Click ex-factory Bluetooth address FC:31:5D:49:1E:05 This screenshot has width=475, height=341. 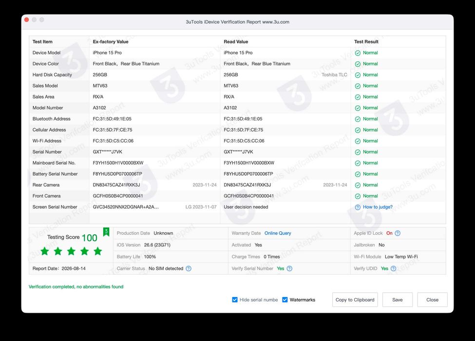(x=112, y=119)
